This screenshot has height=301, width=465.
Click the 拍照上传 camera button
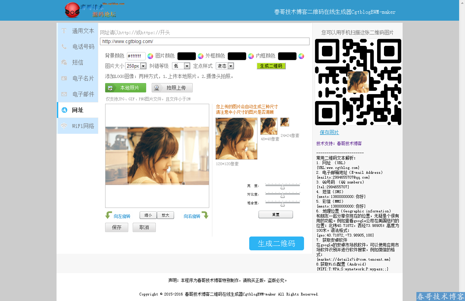tap(172, 88)
